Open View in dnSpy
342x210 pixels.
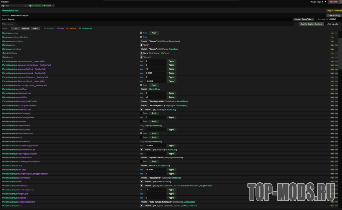(x=334, y=15)
